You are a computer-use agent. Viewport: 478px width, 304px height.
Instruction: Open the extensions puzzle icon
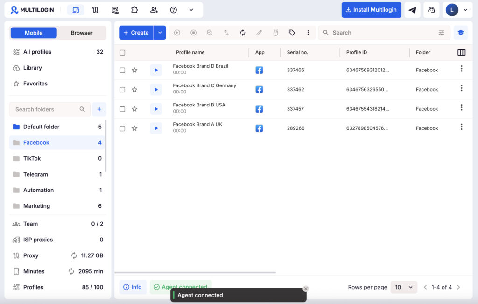click(x=134, y=10)
